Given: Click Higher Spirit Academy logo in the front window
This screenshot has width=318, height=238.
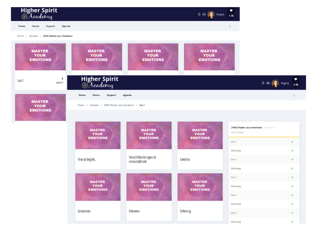Looking at the screenshot, I should click(100, 82).
